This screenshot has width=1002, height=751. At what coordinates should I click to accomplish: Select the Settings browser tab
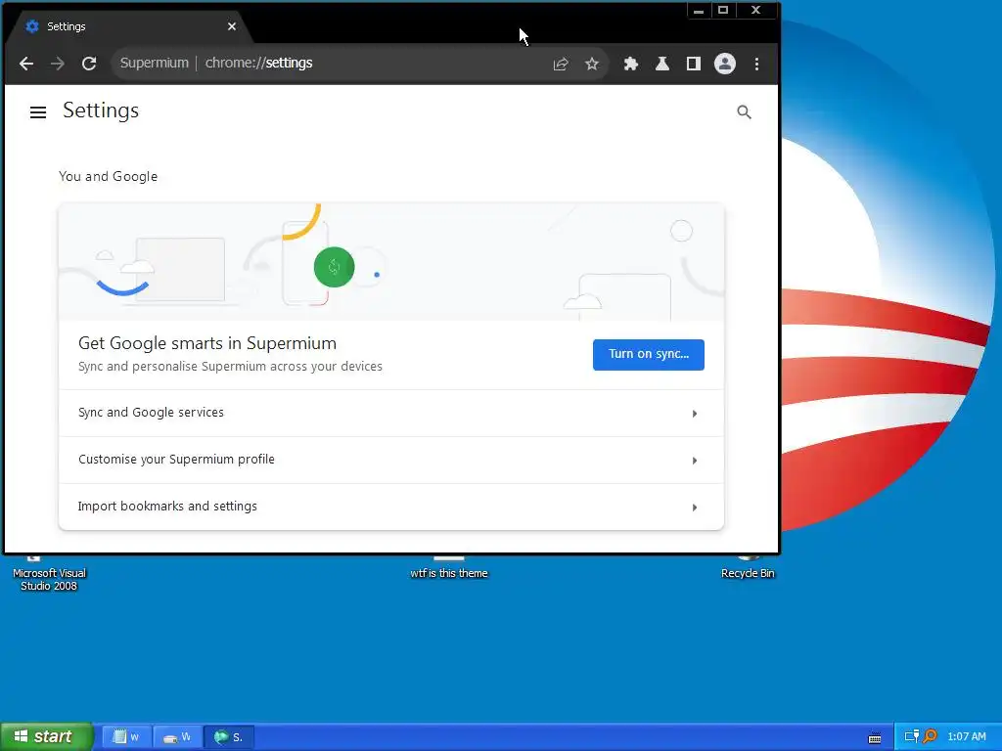click(x=128, y=26)
